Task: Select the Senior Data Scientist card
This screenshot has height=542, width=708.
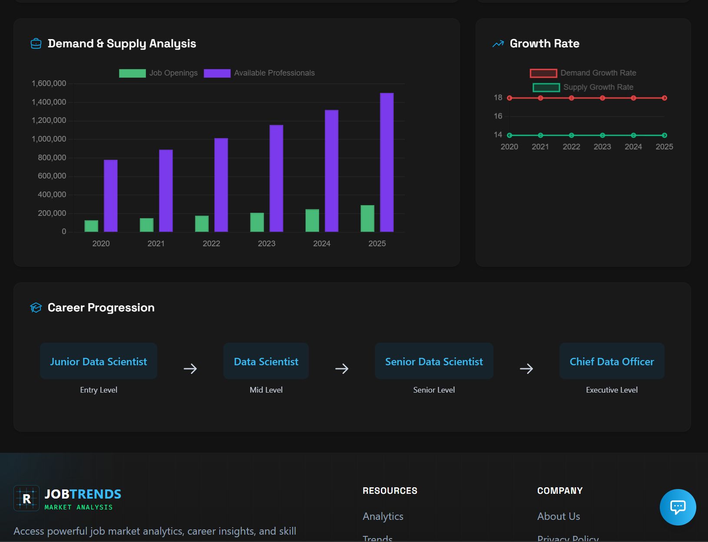Action: tap(434, 361)
